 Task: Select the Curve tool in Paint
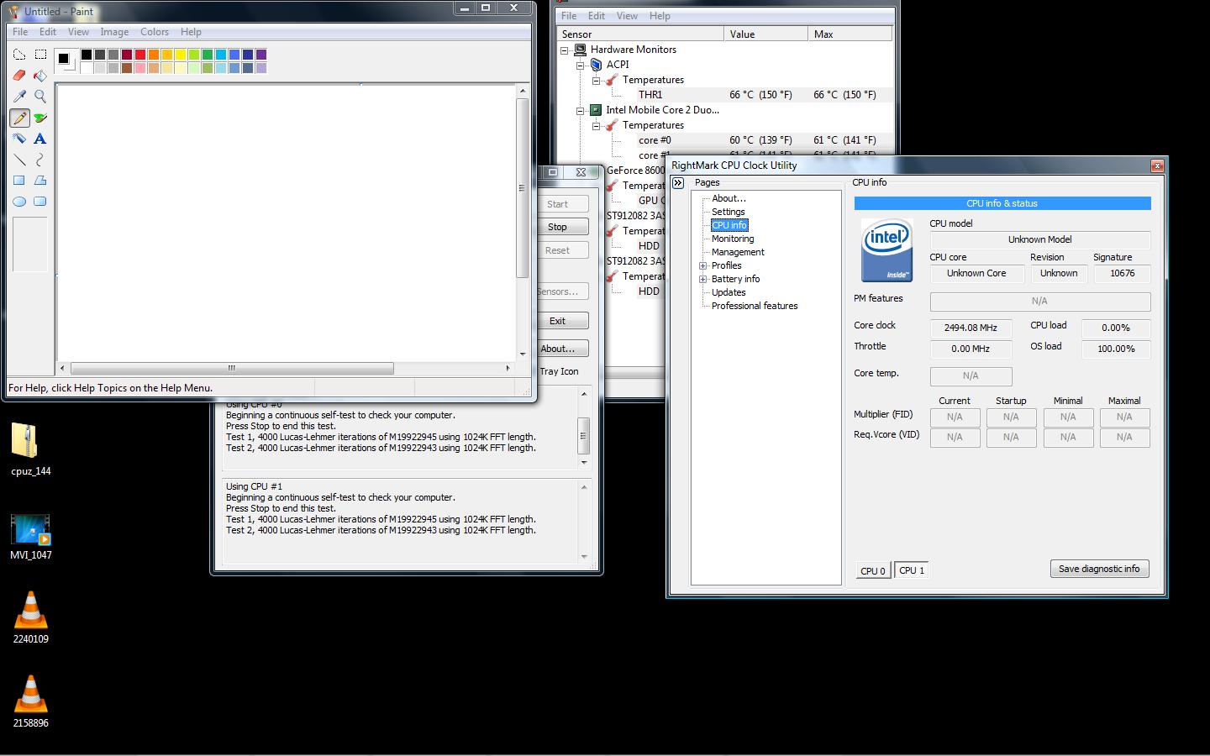coord(40,160)
